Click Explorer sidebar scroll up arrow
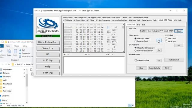Image resolution: width=192 pixels, height=108 pixels. (x=27, y=69)
